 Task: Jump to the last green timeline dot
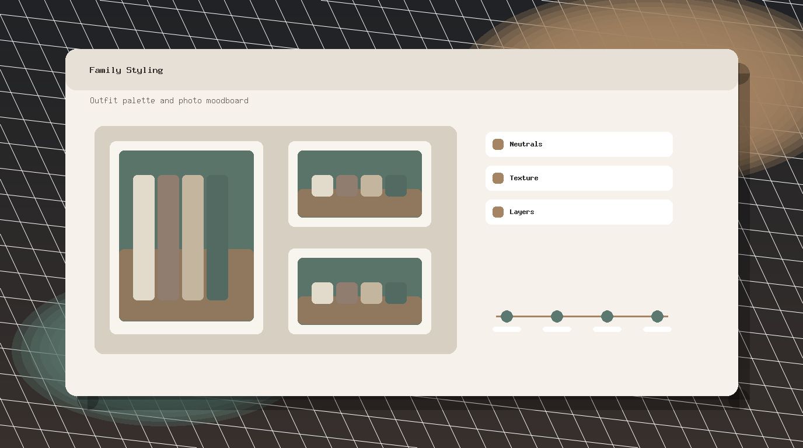click(657, 316)
